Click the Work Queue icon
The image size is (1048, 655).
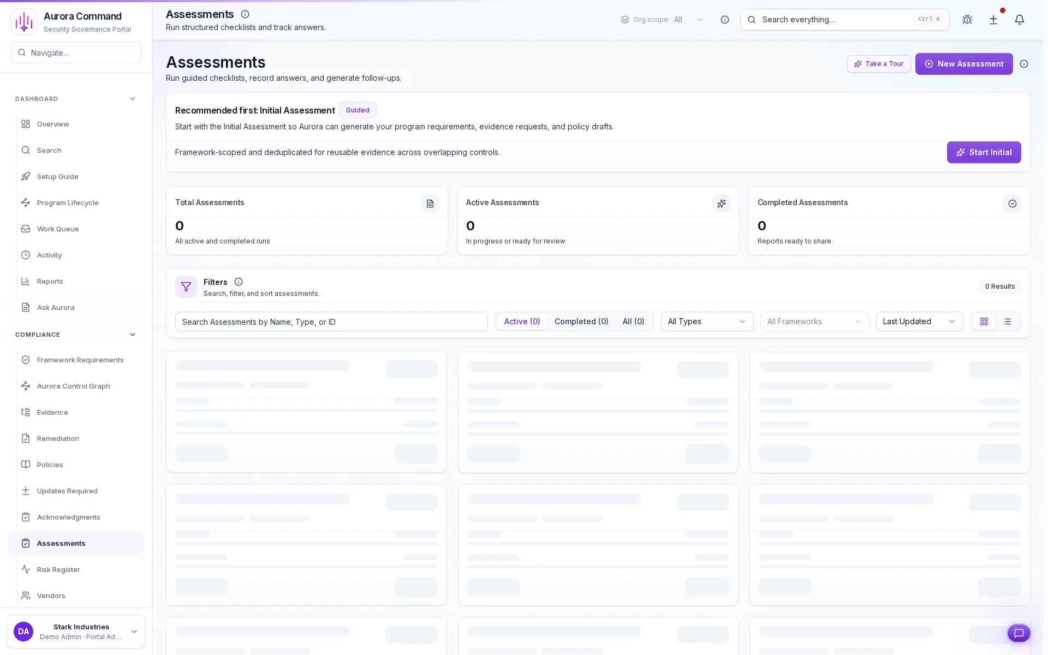pos(25,229)
